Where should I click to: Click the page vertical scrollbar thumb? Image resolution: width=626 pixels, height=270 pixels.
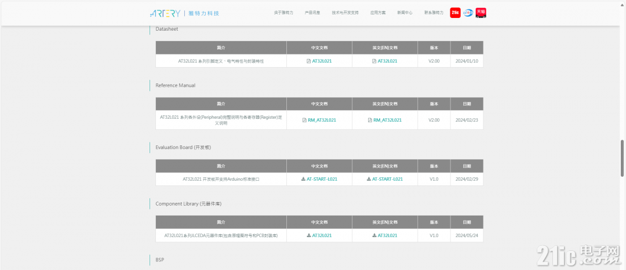pos(623,158)
